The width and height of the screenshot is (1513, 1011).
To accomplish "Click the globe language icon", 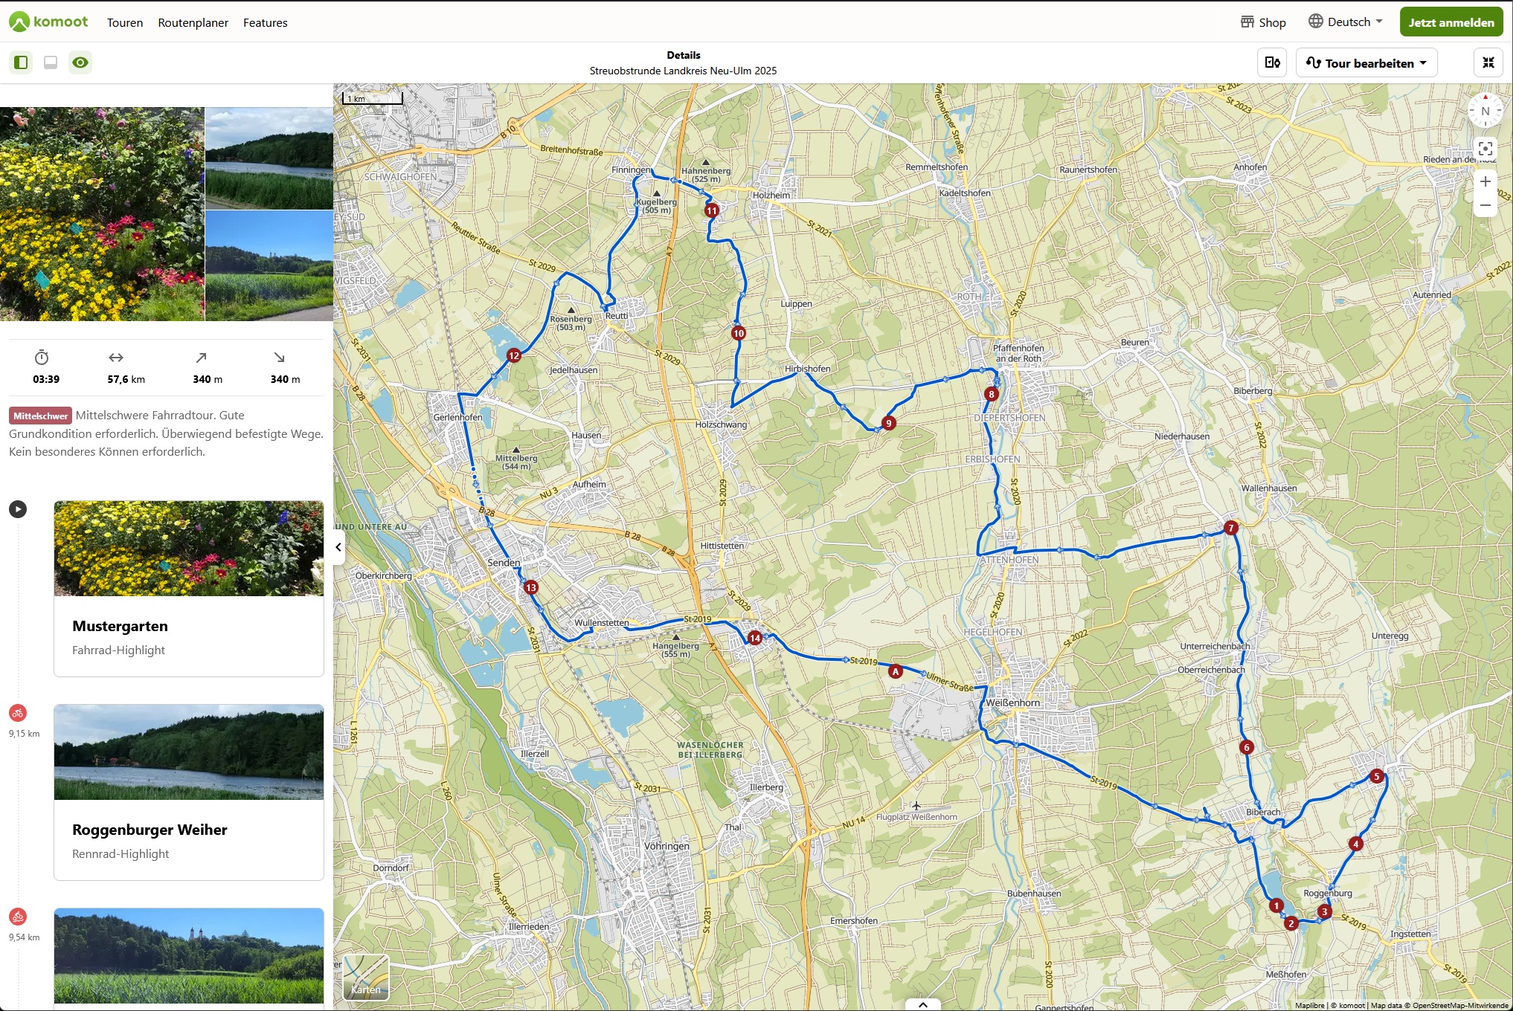I will (x=1316, y=22).
